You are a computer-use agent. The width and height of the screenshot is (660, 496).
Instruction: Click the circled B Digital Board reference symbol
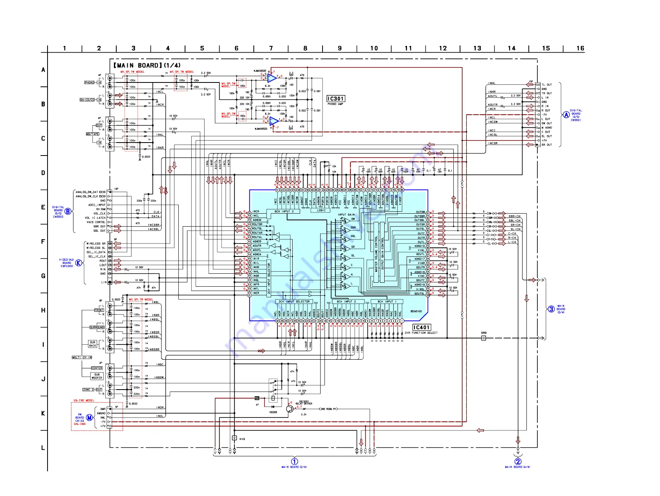pos(68,211)
